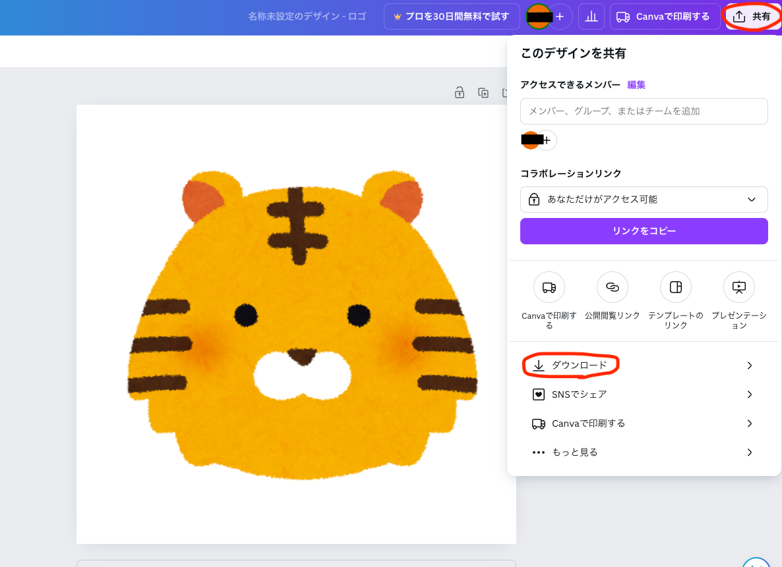
Task: Open the insights bar chart icon
Action: [591, 16]
